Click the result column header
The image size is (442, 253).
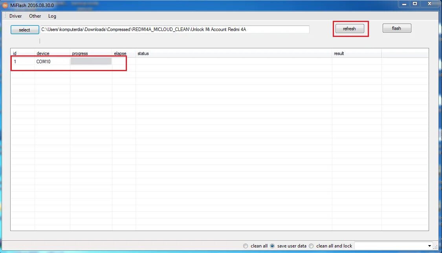point(339,53)
